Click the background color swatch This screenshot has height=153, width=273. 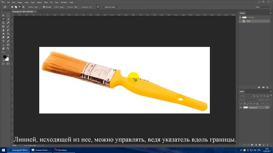coord(7,59)
